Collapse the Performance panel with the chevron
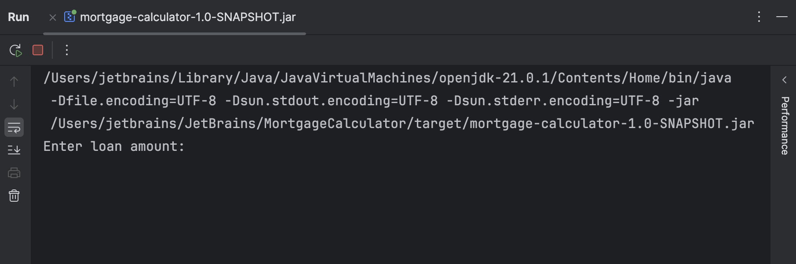This screenshot has height=264, width=796. (784, 79)
